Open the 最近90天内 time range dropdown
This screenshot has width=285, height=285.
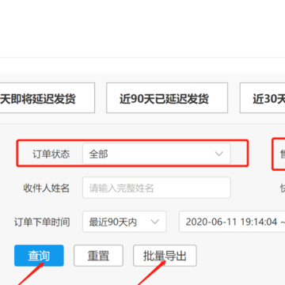[x=124, y=222]
